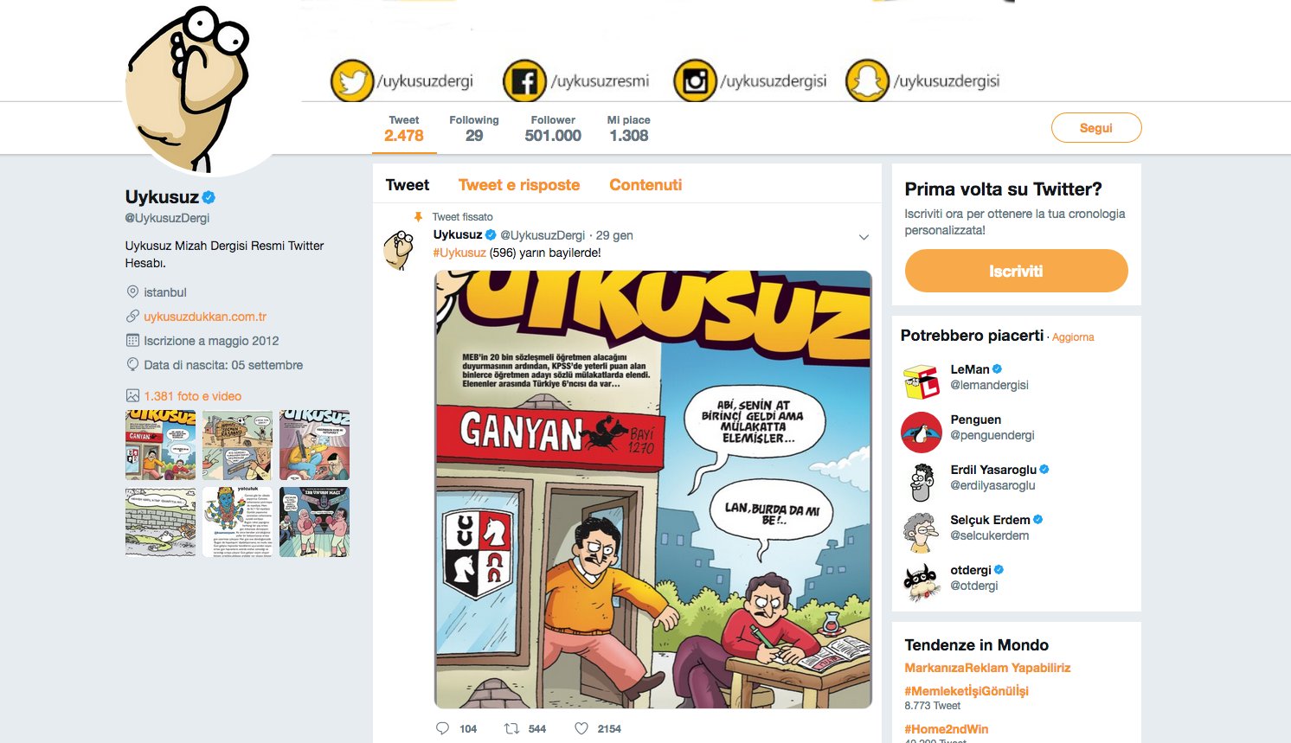This screenshot has width=1291, height=743.
Task: Open the GANYAN magazine cover image
Action: (653, 490)
